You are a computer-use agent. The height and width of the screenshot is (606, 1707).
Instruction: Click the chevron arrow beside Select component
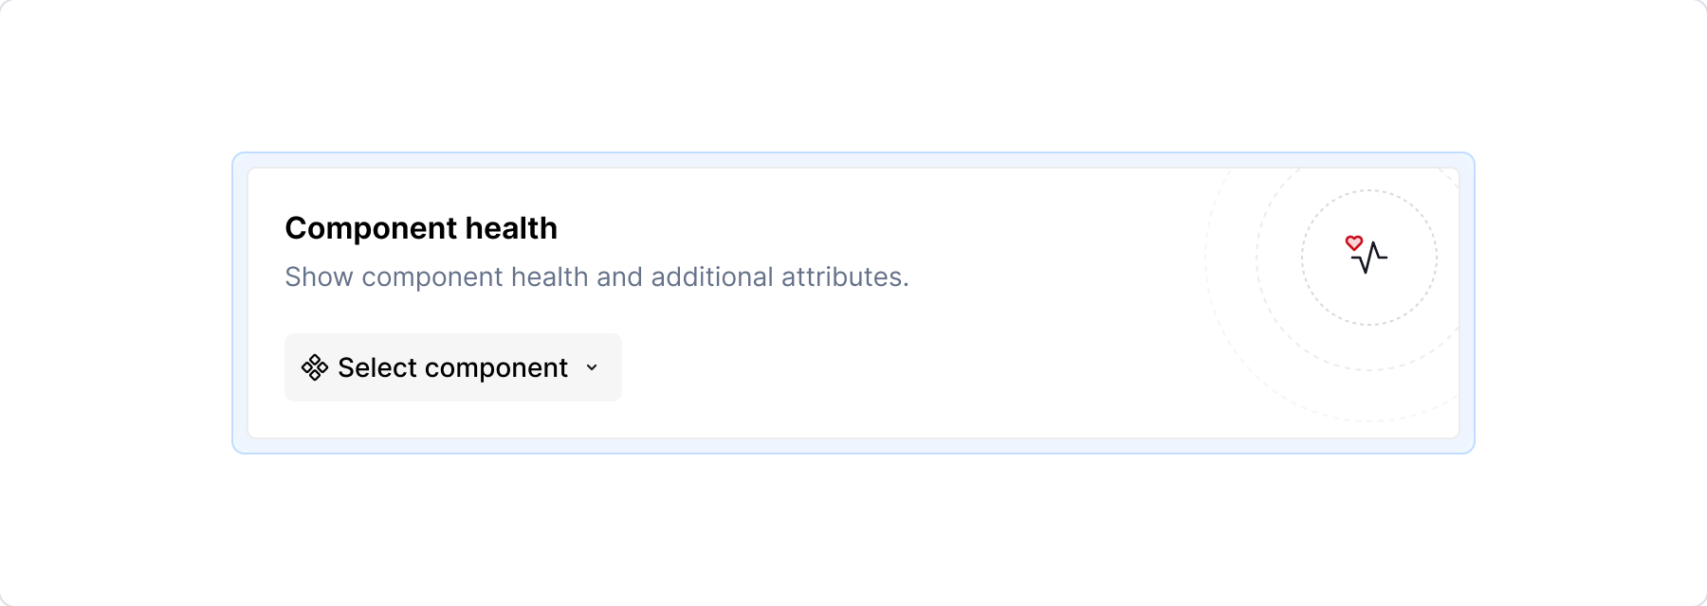pos(592,367)
